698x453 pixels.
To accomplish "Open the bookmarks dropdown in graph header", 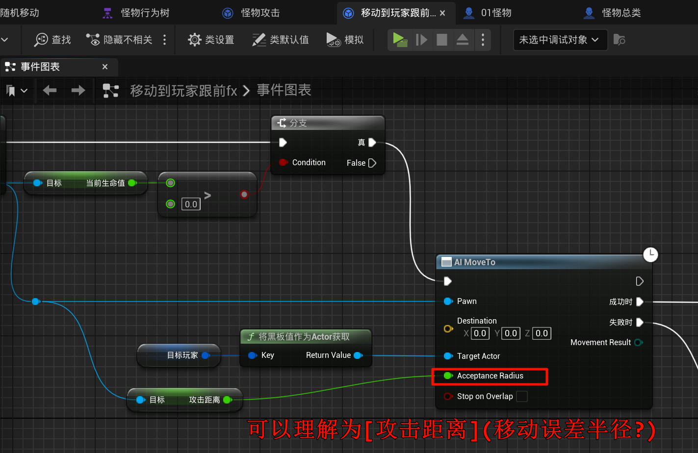I will pos(16,91).
